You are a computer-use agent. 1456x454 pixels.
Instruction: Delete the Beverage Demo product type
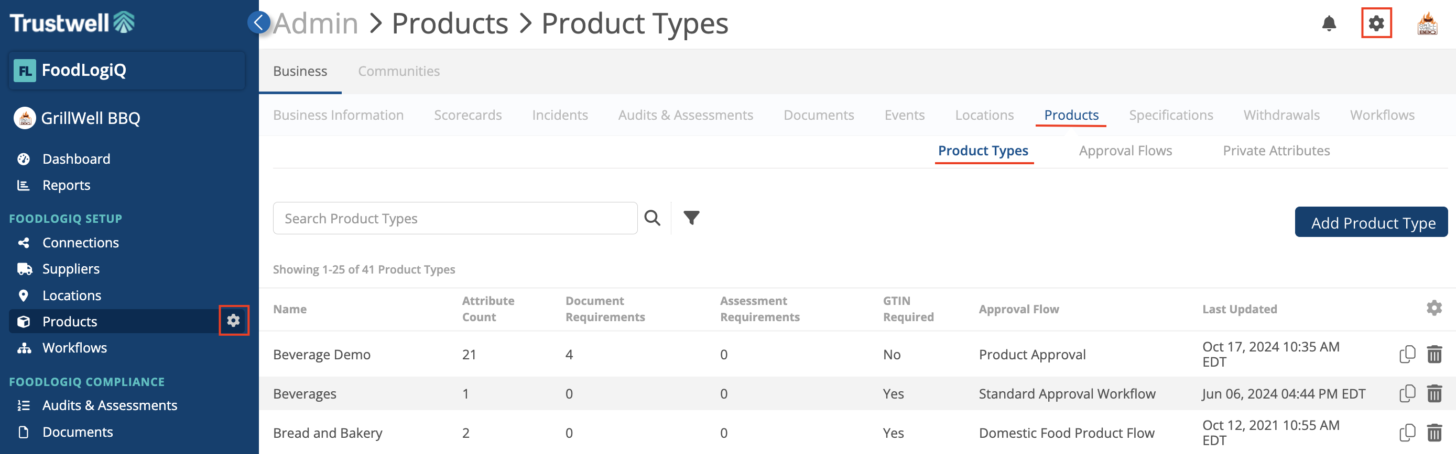point(1434,354)
